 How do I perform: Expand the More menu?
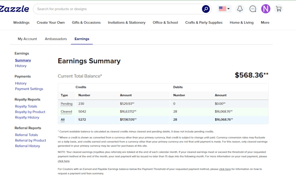click(265, 23)
